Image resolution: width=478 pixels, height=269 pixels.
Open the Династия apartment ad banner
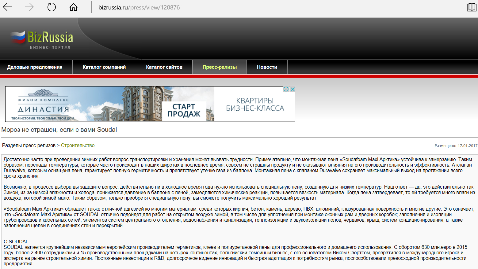(x=150, y=104)
